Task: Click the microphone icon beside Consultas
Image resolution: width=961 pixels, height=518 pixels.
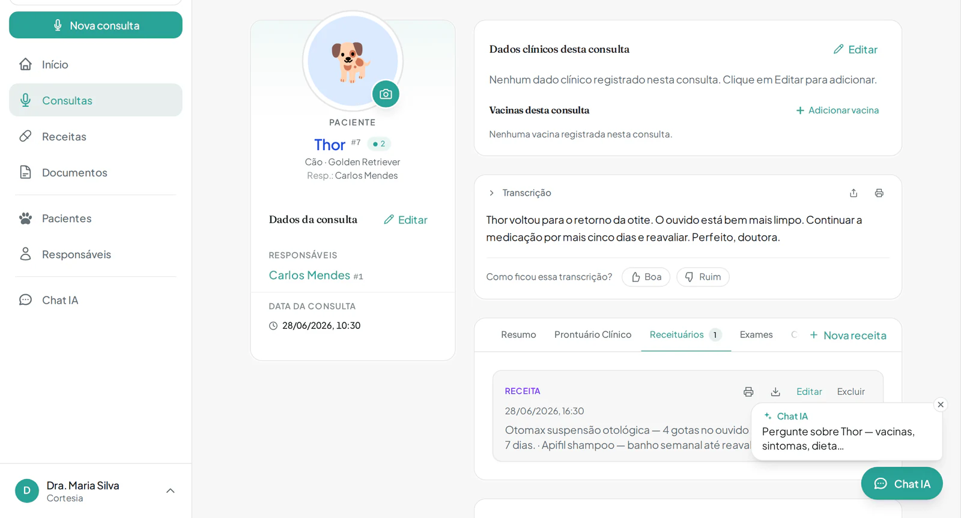Action: (x=25, y=100)
